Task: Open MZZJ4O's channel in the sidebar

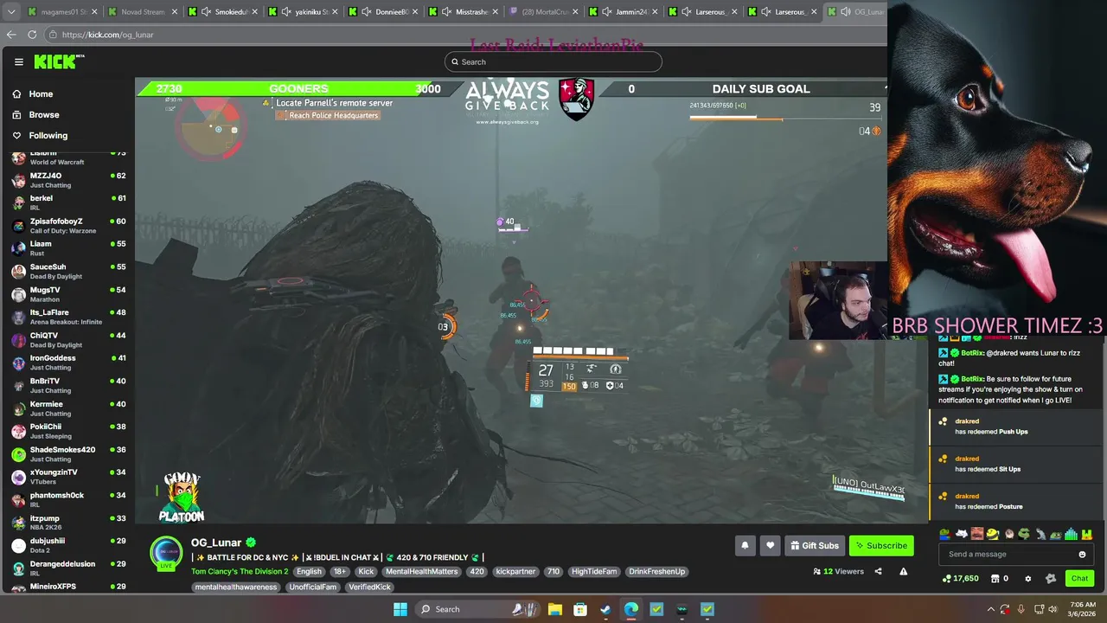Action: click(x=67, y=180)
